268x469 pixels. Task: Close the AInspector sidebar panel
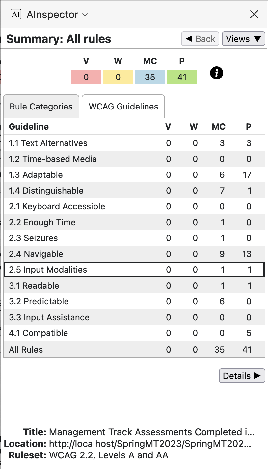[254, 15]
